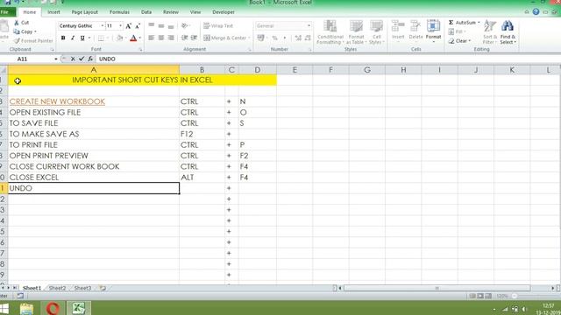
Task: Open Format as Table gallery
Action: (x=356, y=32)
